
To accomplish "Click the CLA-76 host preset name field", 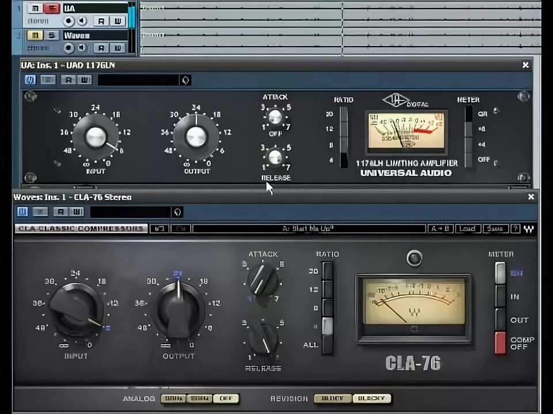I will coord(131,212).
